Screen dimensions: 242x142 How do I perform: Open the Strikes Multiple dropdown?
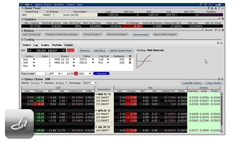click(x=37, y=83)
